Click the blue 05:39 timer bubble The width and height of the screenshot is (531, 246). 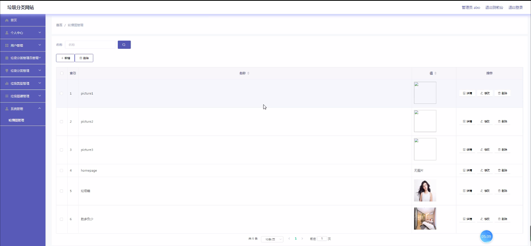tap(486, 236)
